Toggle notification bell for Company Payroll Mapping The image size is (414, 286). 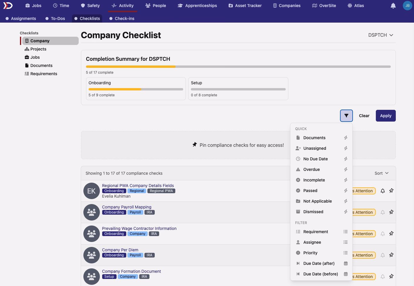(383, 212)
